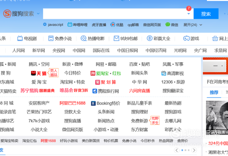Open the 虎牙直播 shortcut
Image resolution: width=228 pixels, height=156 pixels.
[x=99, y=25]
